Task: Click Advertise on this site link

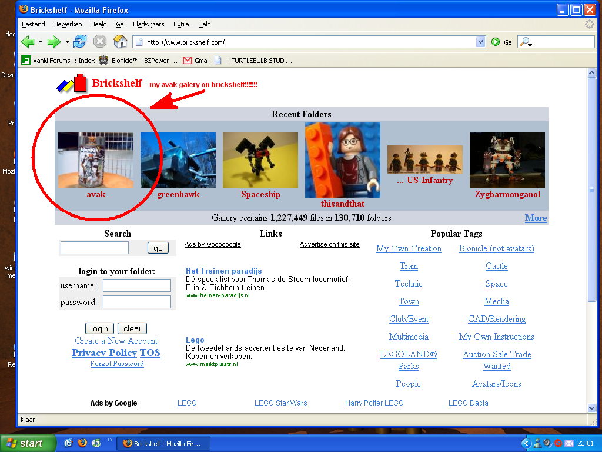Action: click(329, 244)
